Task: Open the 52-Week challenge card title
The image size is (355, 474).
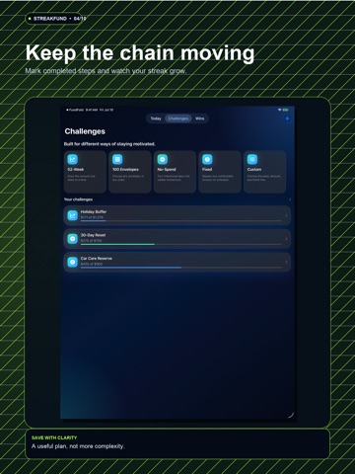Action: point(76,169)
